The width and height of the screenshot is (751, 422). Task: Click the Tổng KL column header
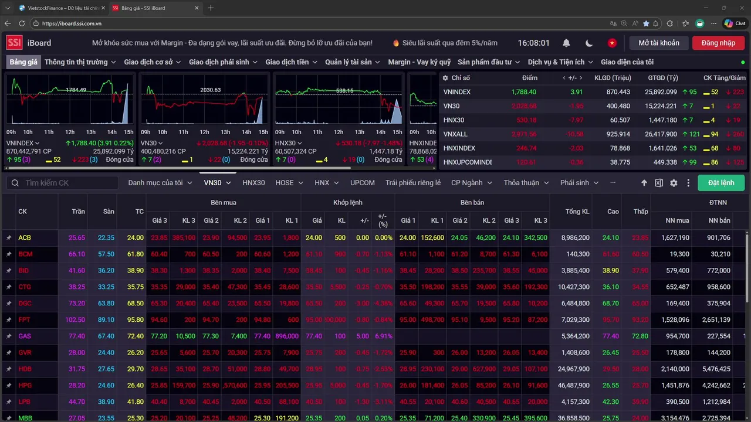tap(577, 212)
